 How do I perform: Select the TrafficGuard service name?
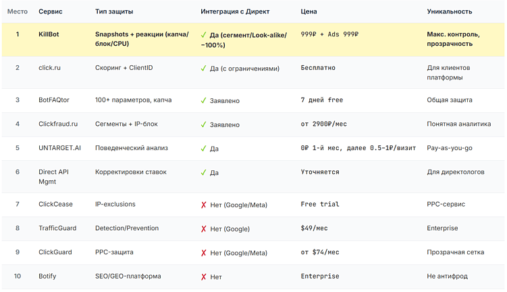(57, 228)
